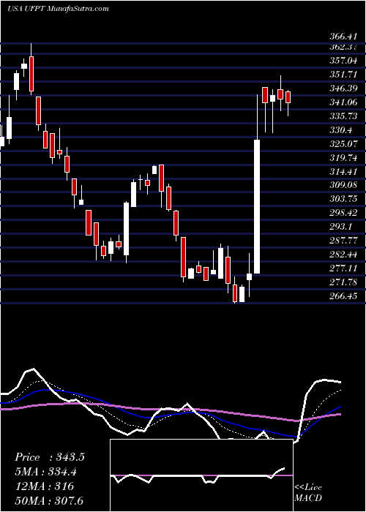The width and height of the screenshot is (366, 512).
Task: Click the 366.41 price axis label
Action: pyautogui.click(x=343, y=36)
